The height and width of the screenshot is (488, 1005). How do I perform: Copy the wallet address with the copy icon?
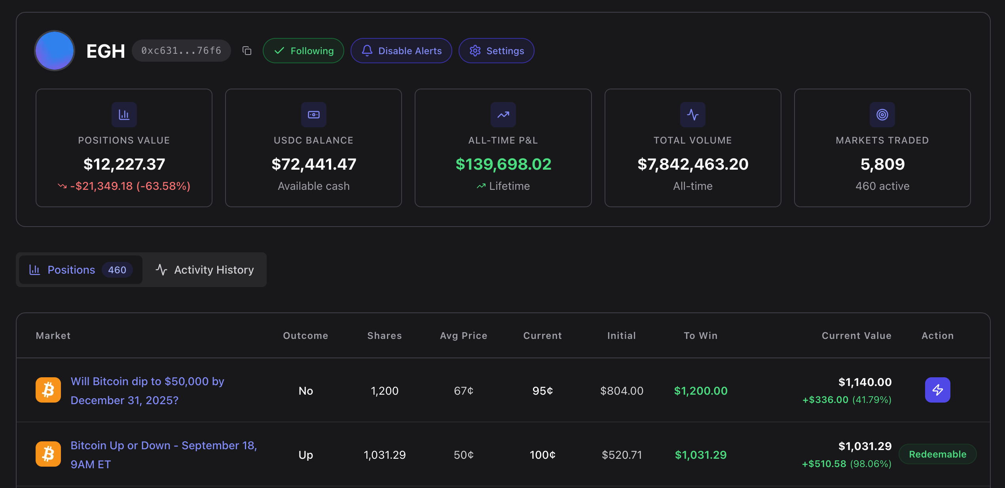[x=247, y=51]
